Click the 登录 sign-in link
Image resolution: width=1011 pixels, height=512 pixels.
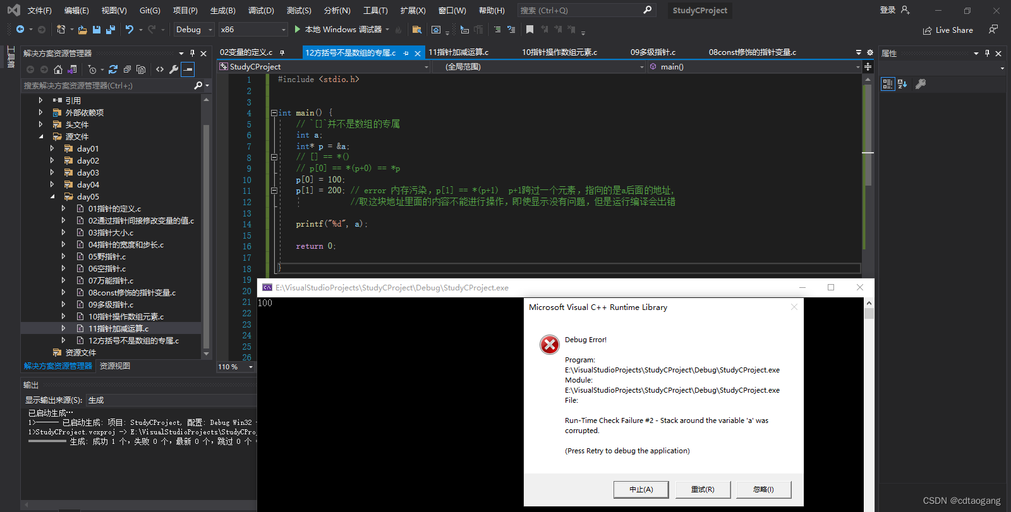click(888, 10)
